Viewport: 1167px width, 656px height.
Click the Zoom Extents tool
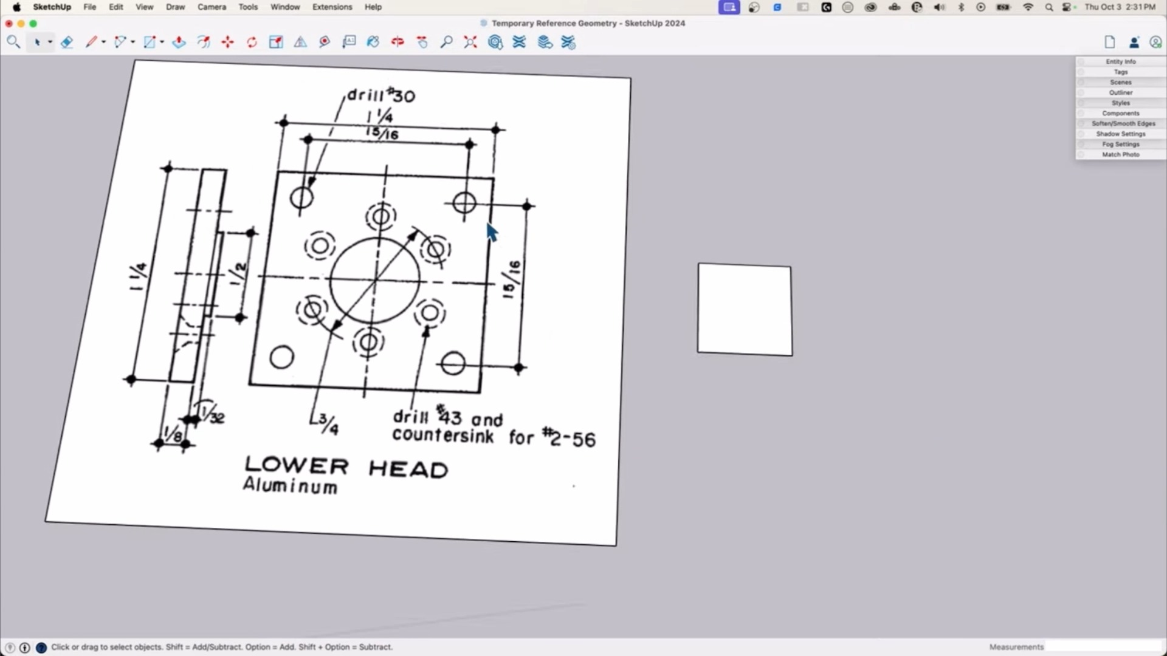click(x=470, y=42)
